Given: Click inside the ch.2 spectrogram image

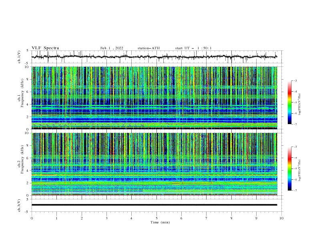Looking at the screenshot, I should [x=154, y=164].
